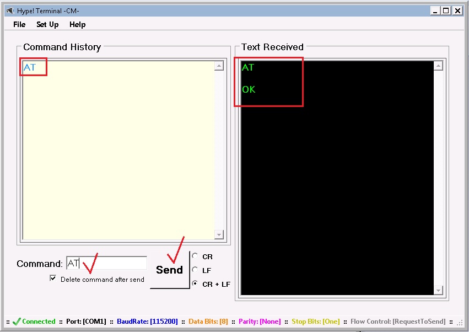
Task: Open the File menu
Action: click(19, 24)
